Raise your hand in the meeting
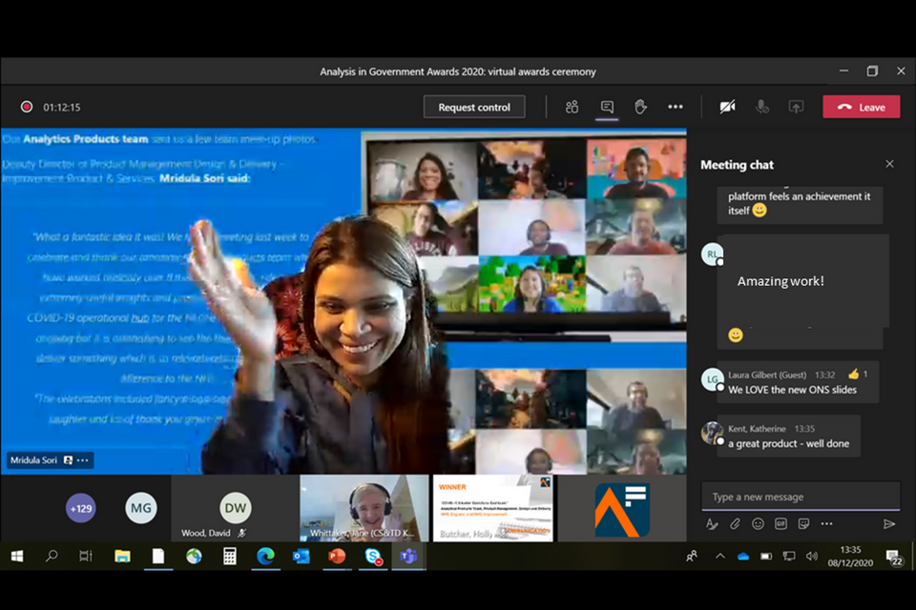Image resolution: width=916 pixels, height=610 pixels. pos(640,107)
